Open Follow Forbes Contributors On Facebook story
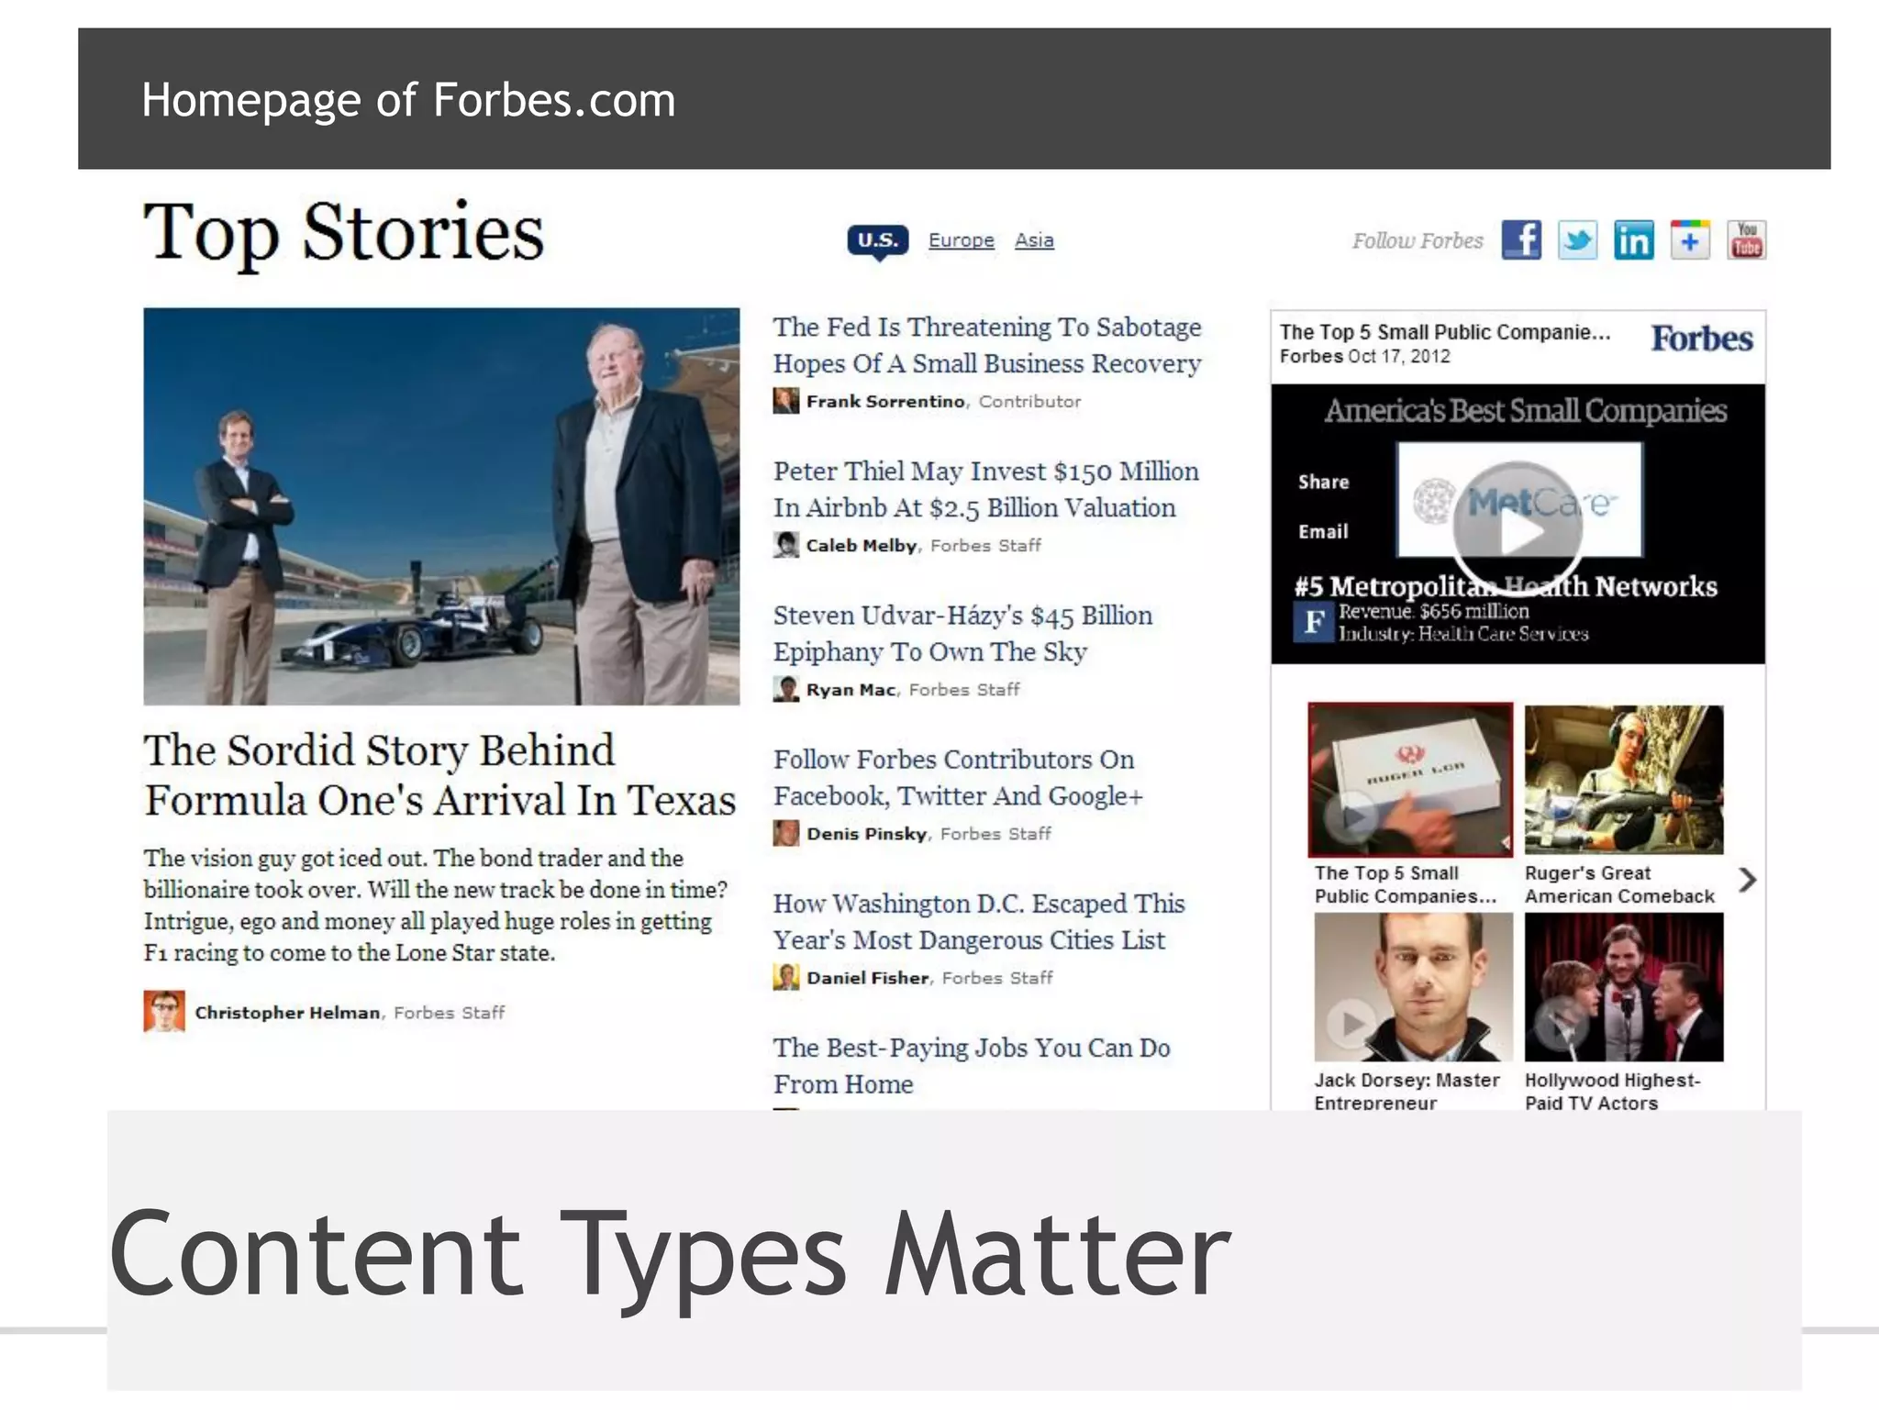The image size is (1879, 1410). pyautogui.click(x=958, y=777)
